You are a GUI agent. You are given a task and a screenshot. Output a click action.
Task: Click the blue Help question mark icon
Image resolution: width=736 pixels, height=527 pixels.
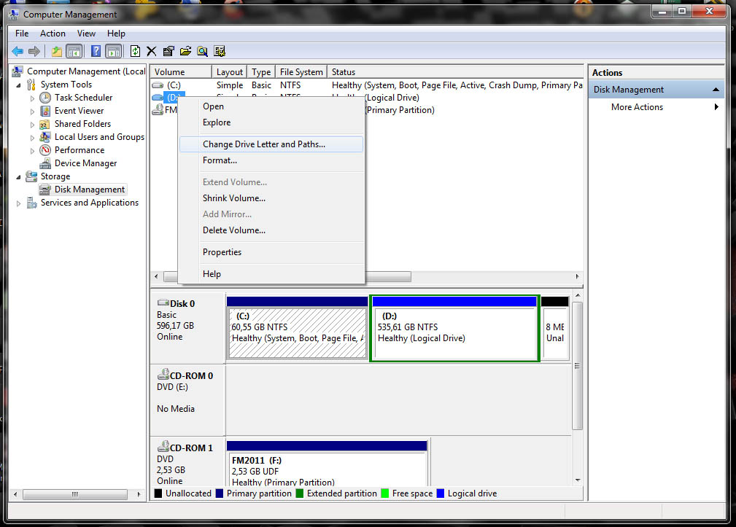click(x=96, y=51)
